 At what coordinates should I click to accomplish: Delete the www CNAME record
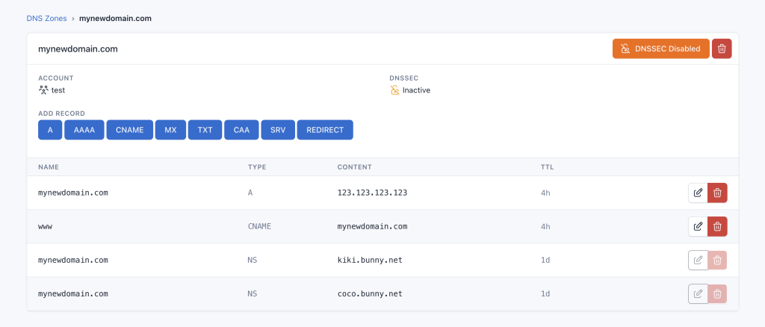point(717,226)
